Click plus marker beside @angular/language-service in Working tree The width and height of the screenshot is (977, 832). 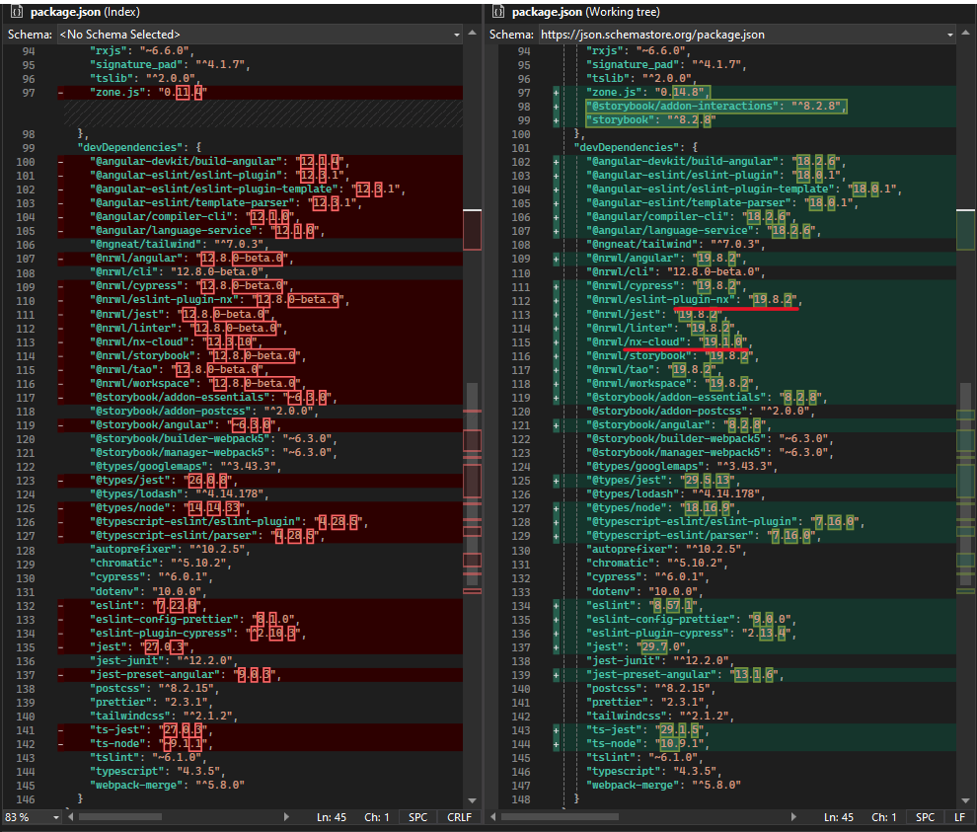click(556, 231)
